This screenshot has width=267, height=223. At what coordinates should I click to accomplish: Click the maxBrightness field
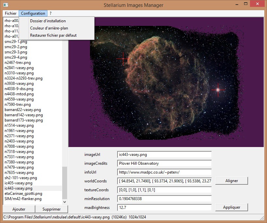(164, 208)
